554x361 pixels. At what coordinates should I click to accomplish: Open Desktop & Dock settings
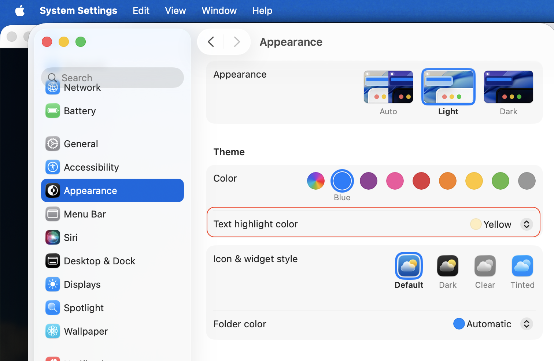pyautogui.click(x=99, y=261)
